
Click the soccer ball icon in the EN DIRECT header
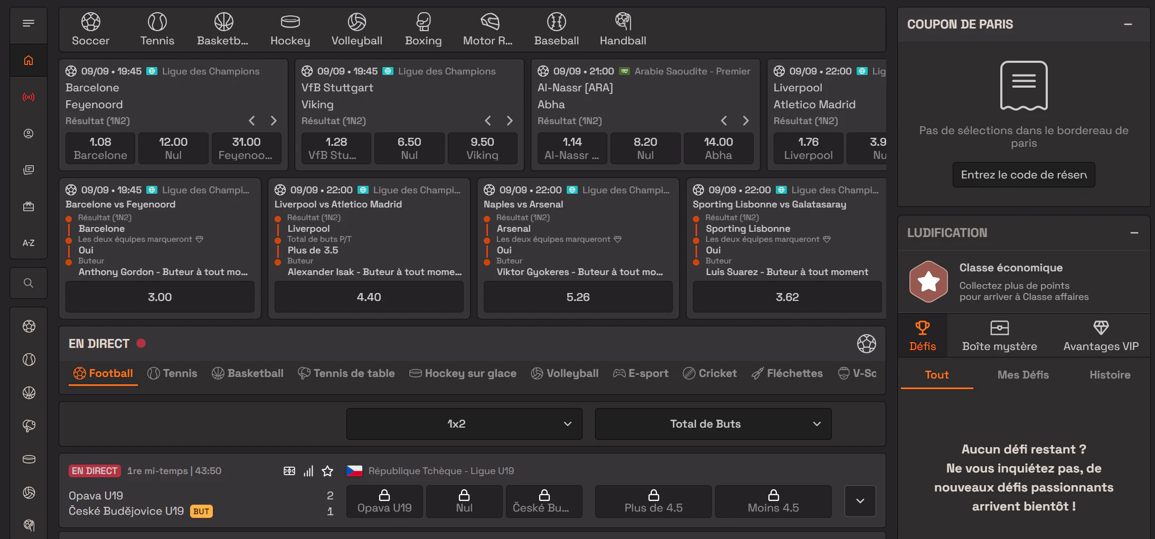[867, 344]
